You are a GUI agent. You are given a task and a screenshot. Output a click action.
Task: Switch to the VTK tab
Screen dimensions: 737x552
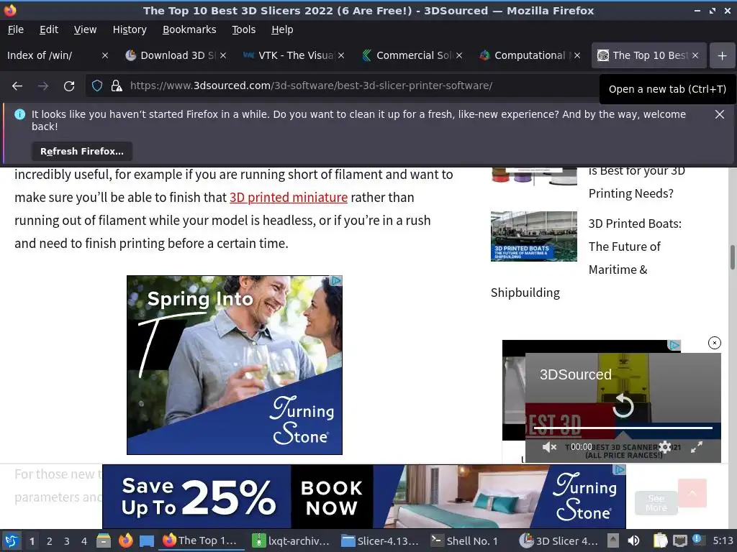[x=289, y=55]
